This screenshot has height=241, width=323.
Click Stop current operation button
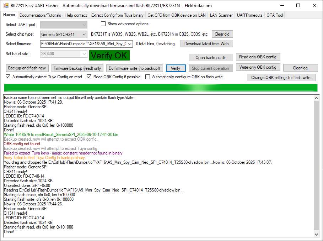click(x=211, y=68)
